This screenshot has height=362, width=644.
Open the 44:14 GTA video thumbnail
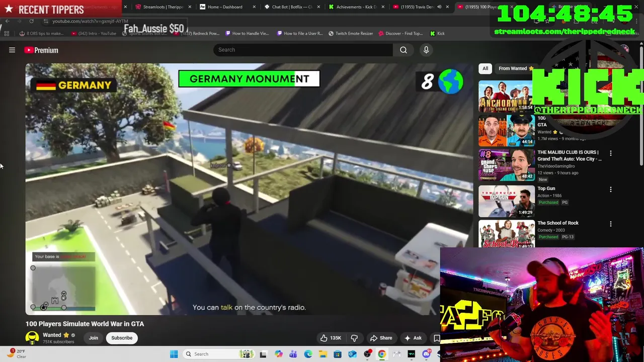(x=506, y=130)
